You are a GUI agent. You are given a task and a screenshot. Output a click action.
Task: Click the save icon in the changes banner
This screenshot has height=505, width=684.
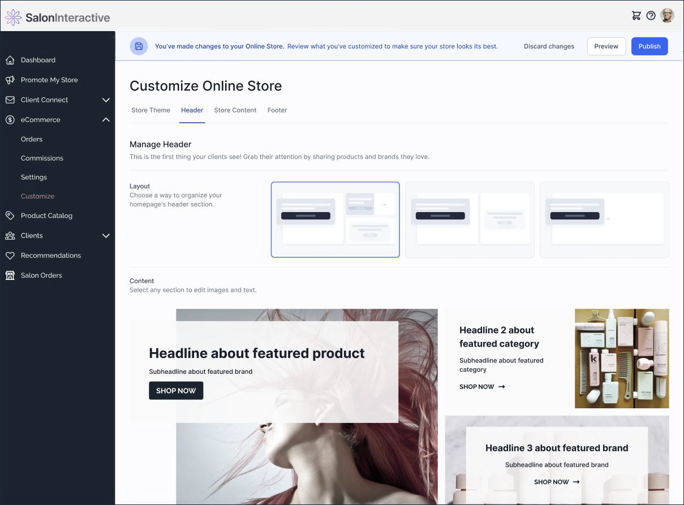pos(139,46)
